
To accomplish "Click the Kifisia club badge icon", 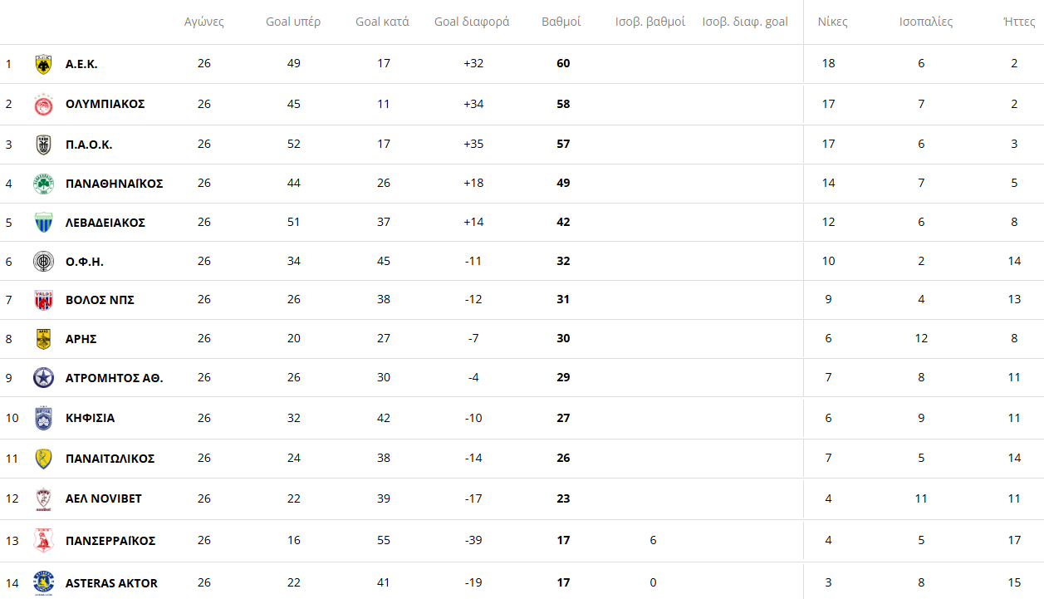I will point(43,418).
